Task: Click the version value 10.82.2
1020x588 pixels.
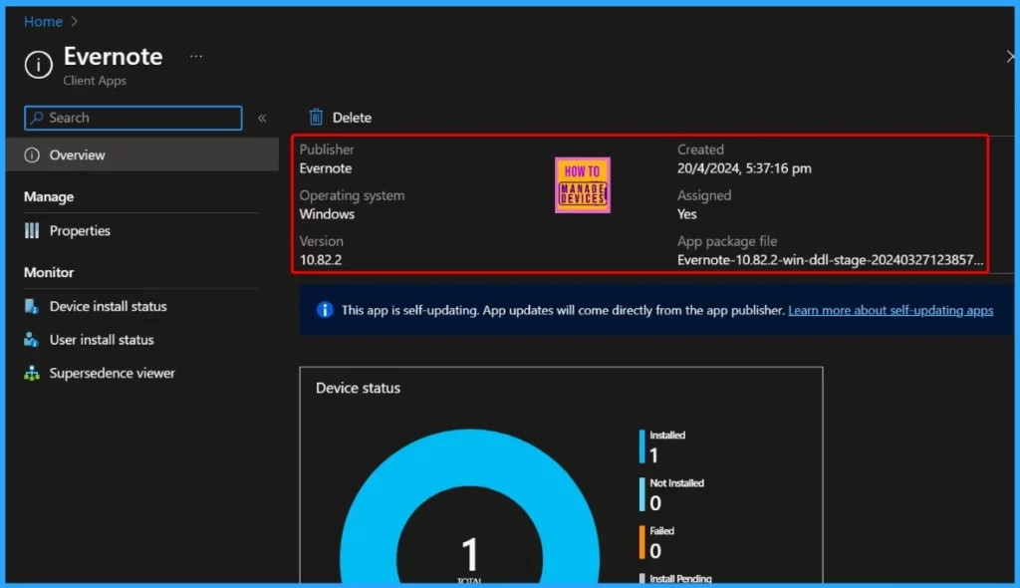Action: (321, 260)
